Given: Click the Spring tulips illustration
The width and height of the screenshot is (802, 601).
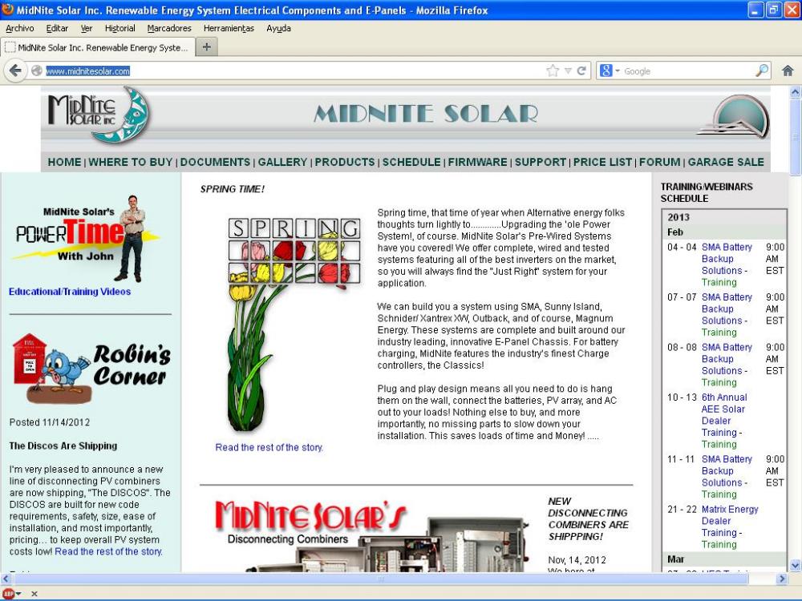Looking at the screenshot, I should pos(294,324).
